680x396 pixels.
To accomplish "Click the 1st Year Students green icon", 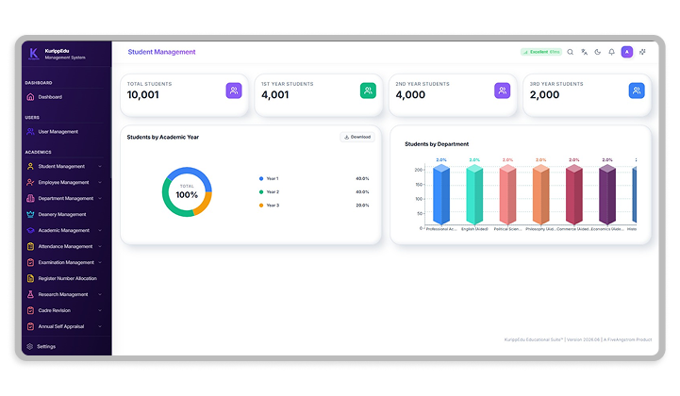I will (368, 91).
